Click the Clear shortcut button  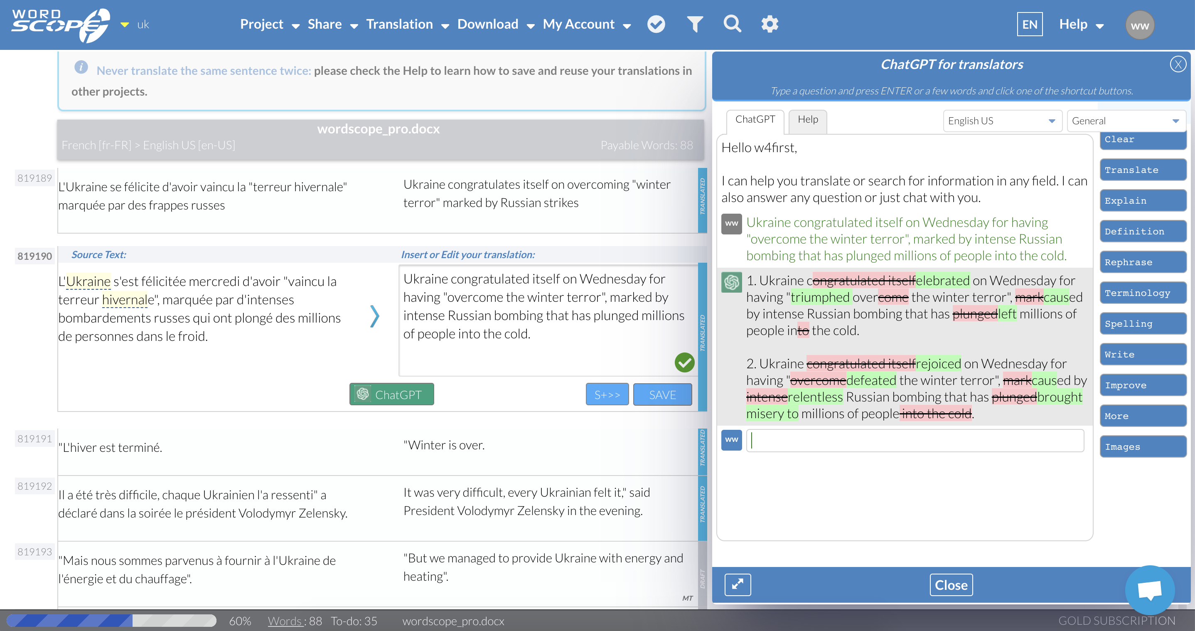pos(1143,140)
